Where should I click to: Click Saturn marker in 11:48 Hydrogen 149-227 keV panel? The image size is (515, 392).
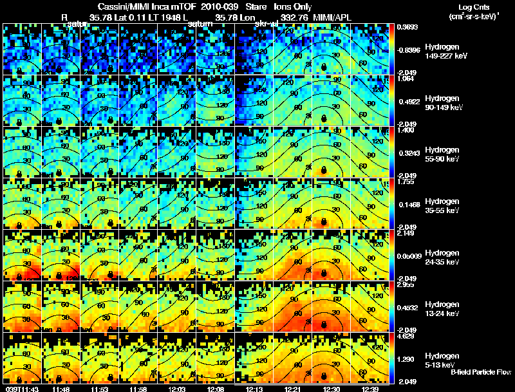click(x=59, y=70)
